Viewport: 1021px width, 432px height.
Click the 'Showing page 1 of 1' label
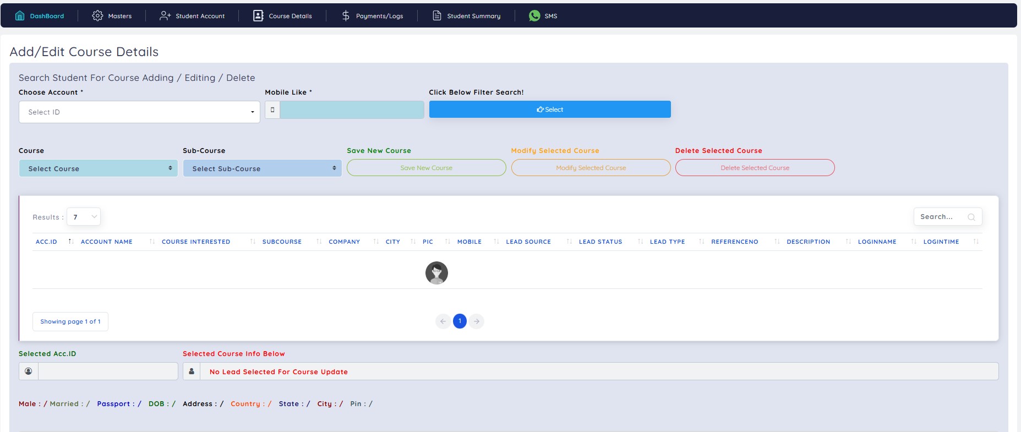pos(70,321)
